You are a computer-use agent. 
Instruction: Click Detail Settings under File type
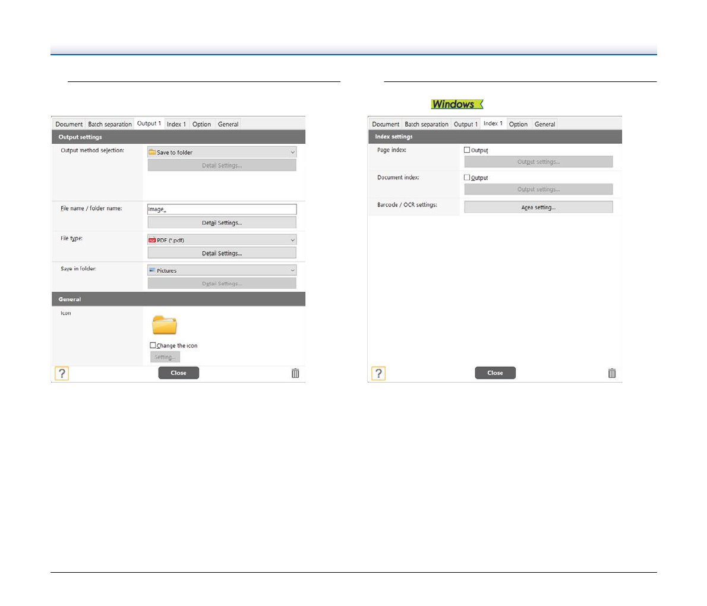[x=222, y=253]
